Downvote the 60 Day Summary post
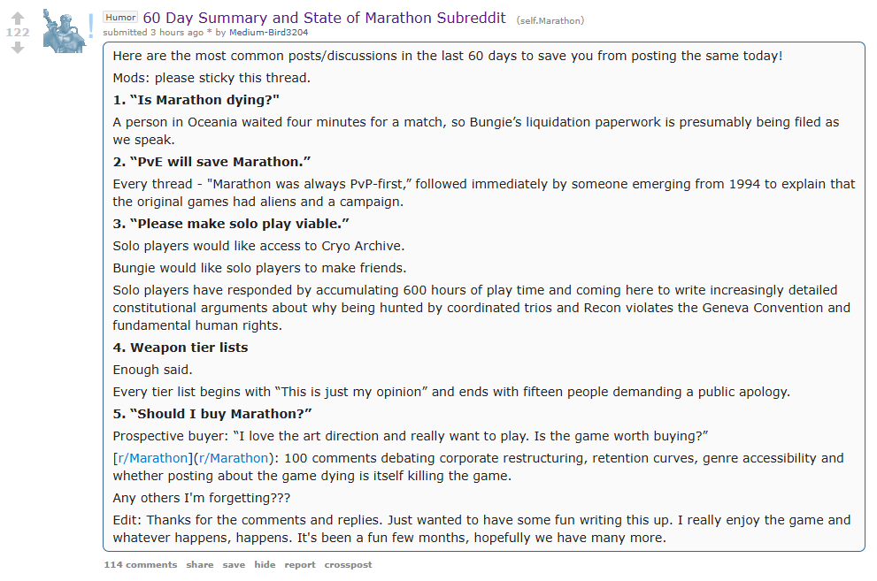 pyautogui.click(x=18, y=48)
